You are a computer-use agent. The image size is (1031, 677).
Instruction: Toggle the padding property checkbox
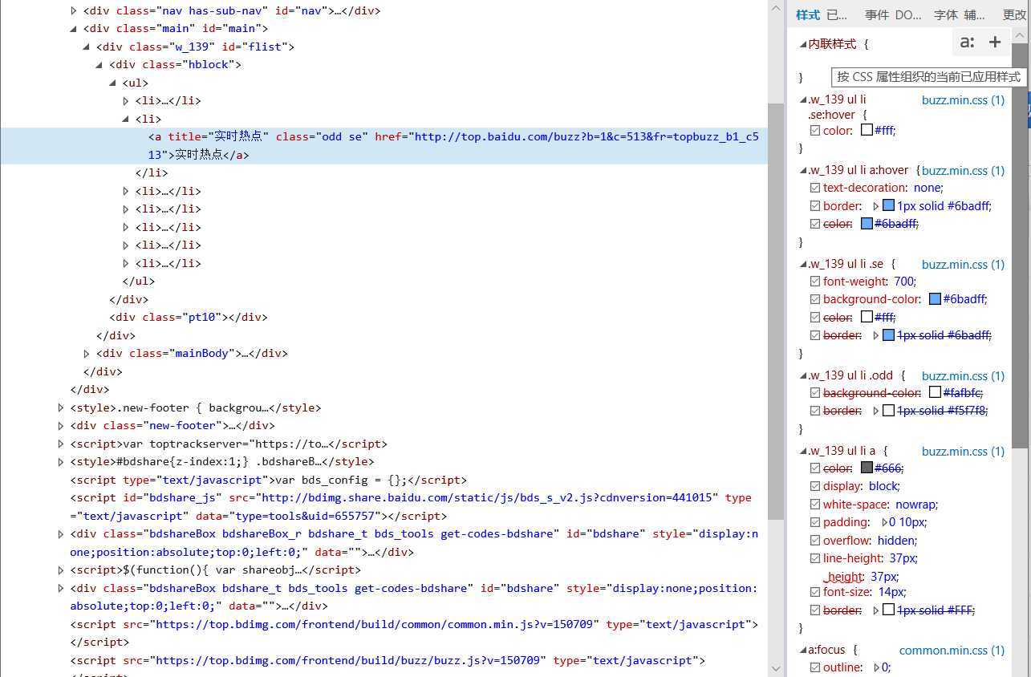pyautogui.click(x=815, y=522)
